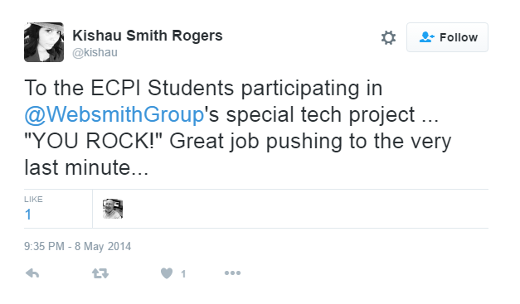Follow Kishau Smith Rogers
520x304 pixels.
tap(447, 37)
